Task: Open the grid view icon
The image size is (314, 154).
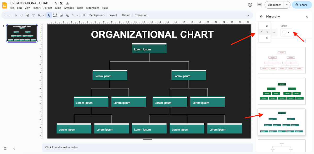Action: [x=5, y=149]
